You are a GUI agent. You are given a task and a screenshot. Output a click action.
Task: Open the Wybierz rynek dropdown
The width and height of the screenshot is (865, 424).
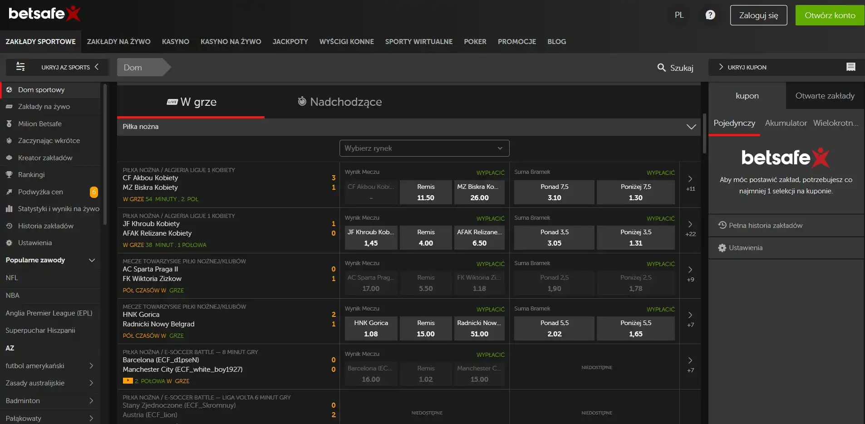pyautogui.click(x=424, y=148)
